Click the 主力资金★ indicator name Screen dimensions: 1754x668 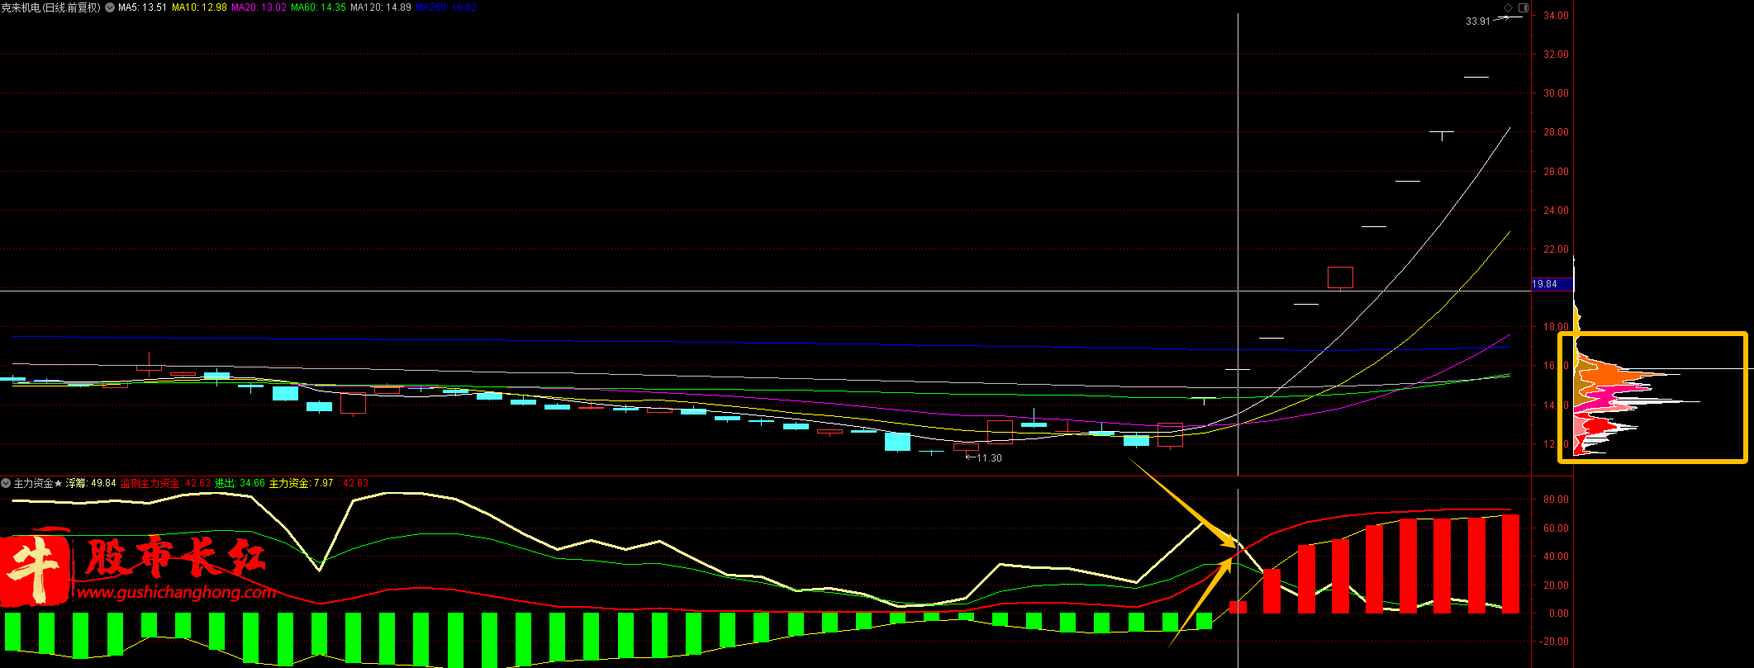coord(38,483)
